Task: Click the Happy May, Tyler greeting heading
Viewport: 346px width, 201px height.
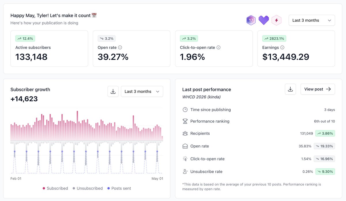Action: click(54, 15)
